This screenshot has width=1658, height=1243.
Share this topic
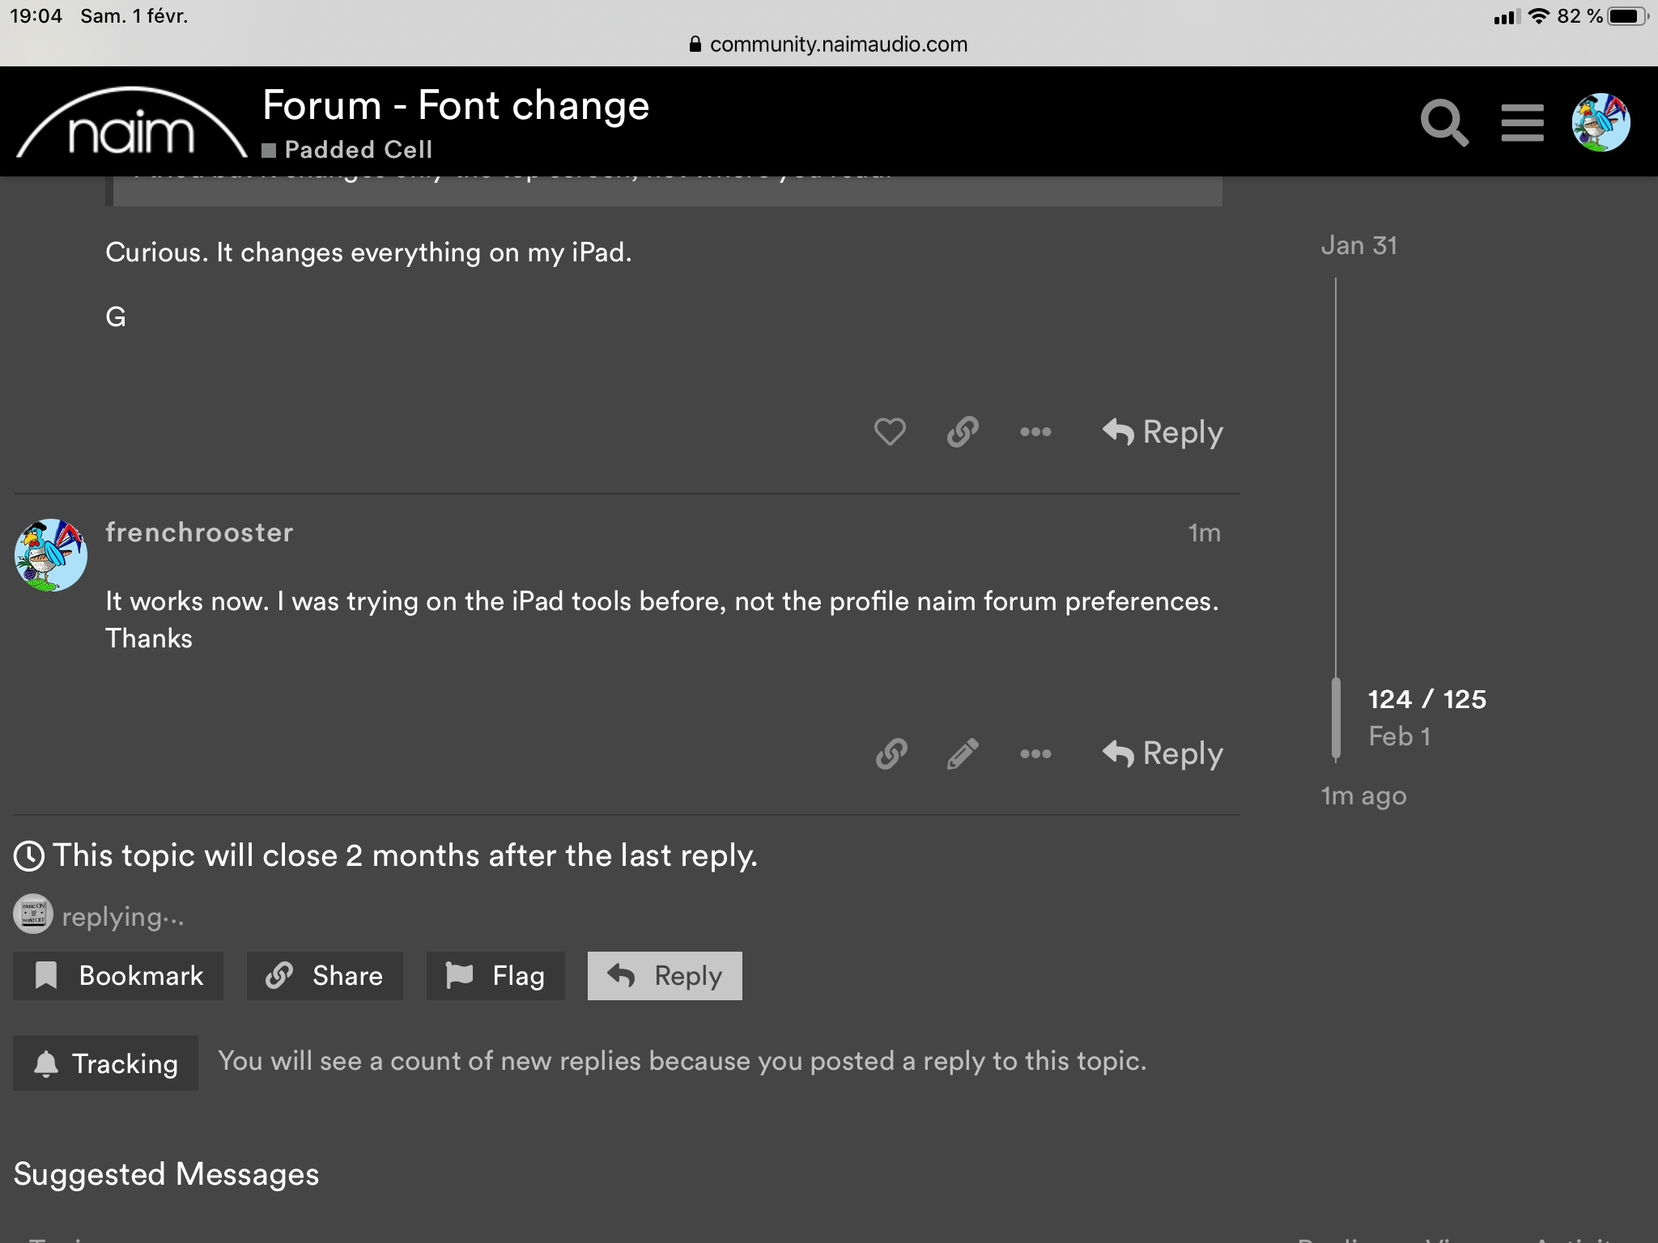pyautogui.click(x=324, y=975)
